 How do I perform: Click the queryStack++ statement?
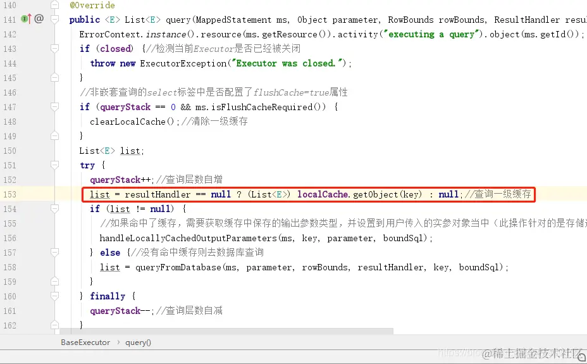tap(121, 180)
